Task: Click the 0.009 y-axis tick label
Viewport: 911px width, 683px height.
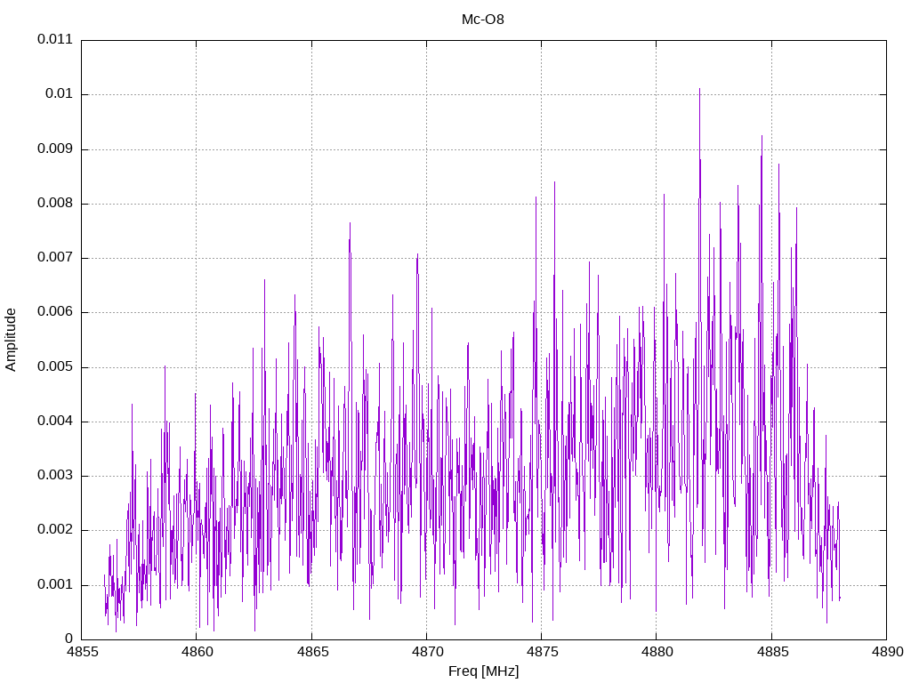Action: click(55, 149)
